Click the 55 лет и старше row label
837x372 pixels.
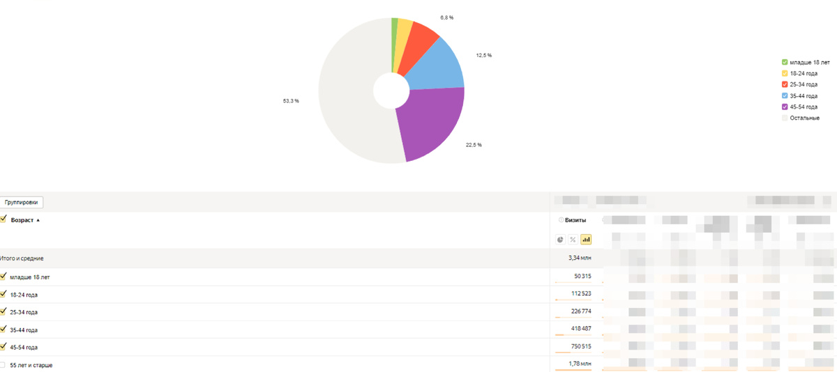click(x=31, y=365)
